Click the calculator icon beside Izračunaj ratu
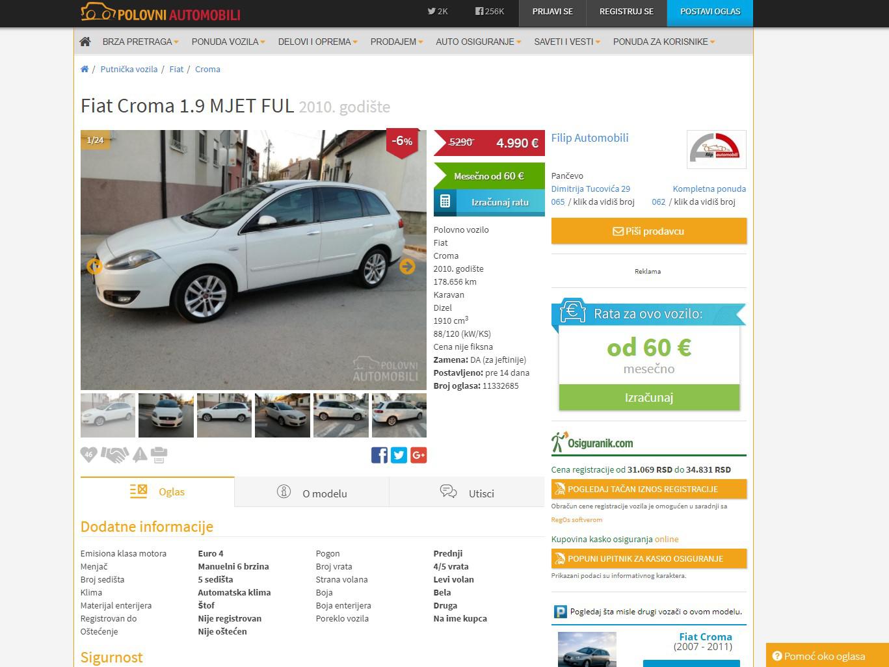 coord(445,202)
